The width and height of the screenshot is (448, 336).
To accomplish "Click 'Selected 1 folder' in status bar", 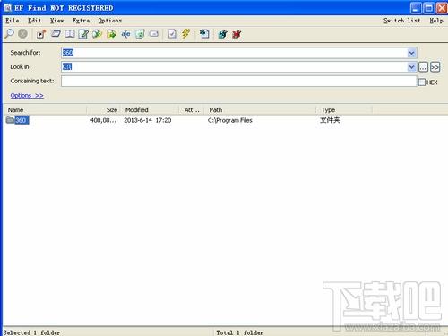I will [31, 332].
